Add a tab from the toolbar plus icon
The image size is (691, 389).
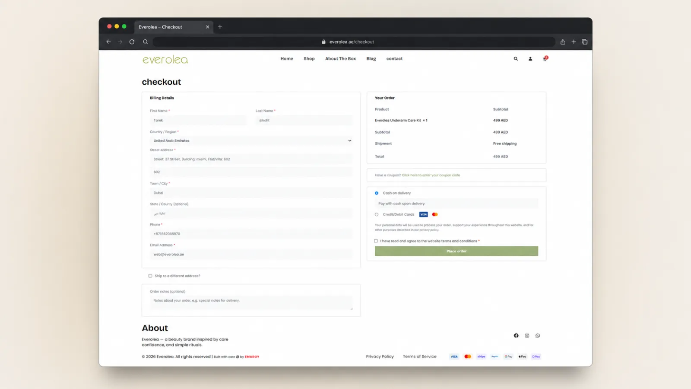coord(574,42)
